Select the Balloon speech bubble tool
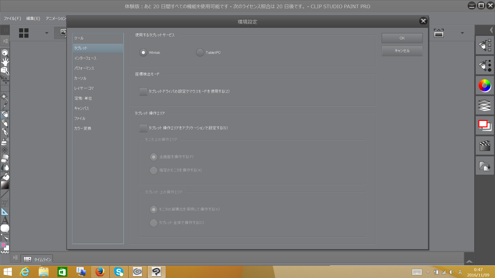Screen dimensions: 495x278 [5, 228]
